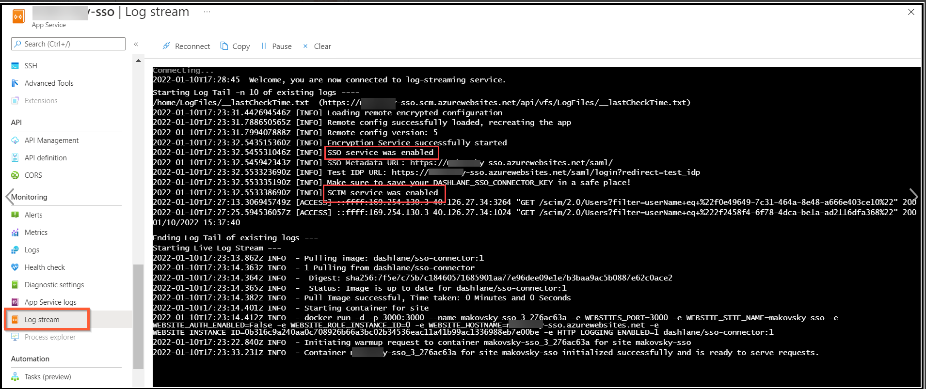
Task: Open the Health check heart icon
Action: pyautogui.click(x=15, y=267)
